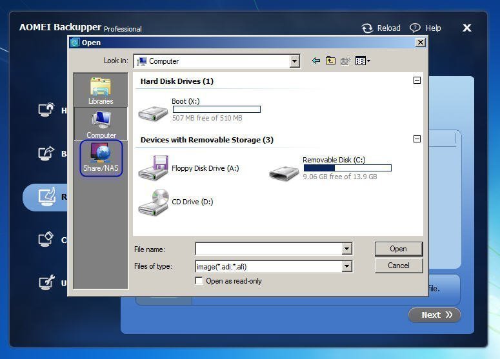Collapse the Hard Disk Drives group

(417, 81)
